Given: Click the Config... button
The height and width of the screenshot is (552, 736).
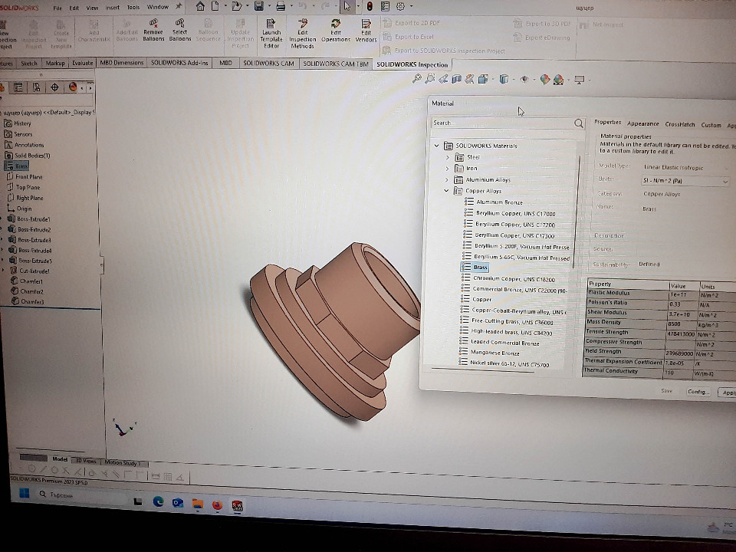Looking at the screenshot, I should click(x=698, y=391).
